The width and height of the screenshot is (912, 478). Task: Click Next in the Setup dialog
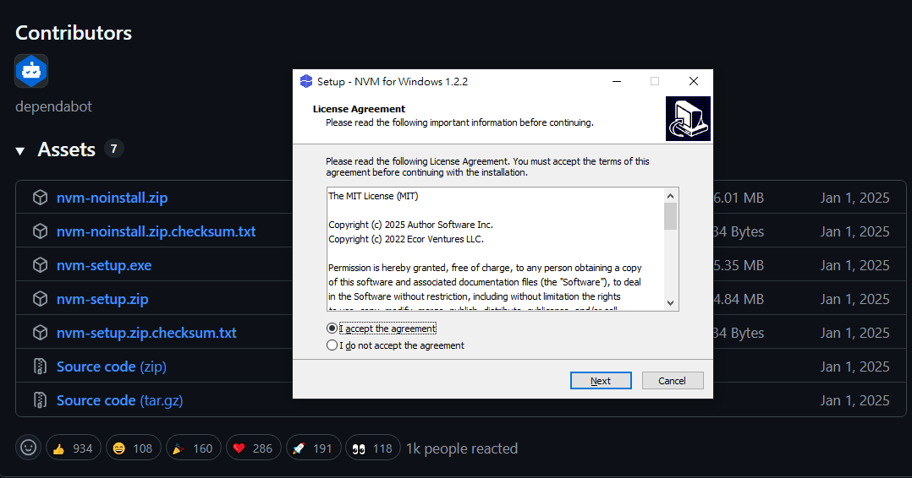[x=601, y=380]
